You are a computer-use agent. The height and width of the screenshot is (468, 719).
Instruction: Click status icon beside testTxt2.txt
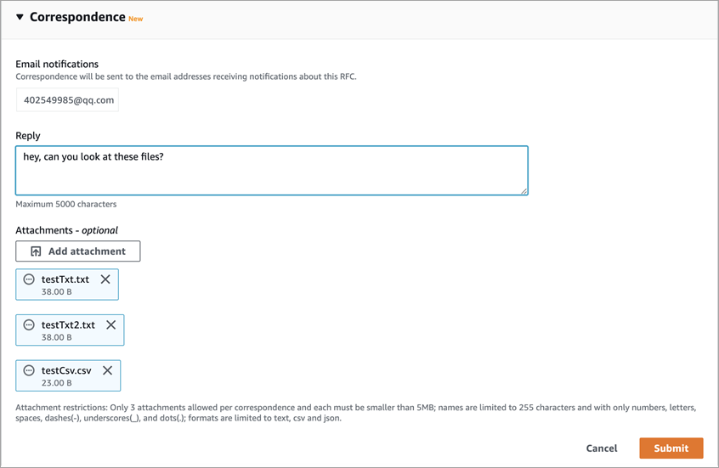[29, 325]
